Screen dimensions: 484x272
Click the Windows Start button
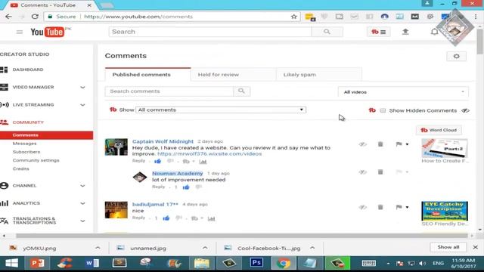pos(12,263)
